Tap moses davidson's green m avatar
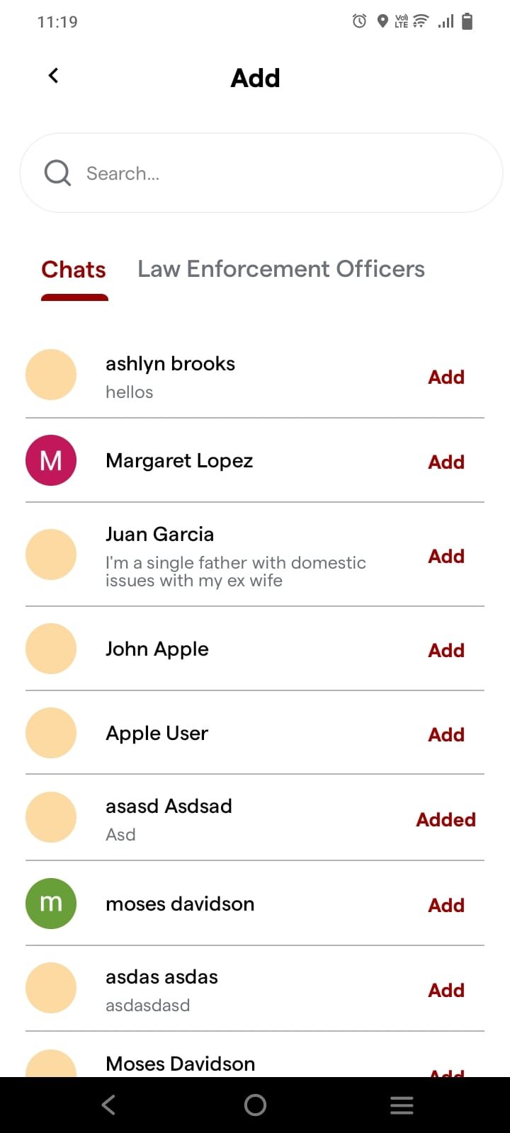 (x=51, y=904)
